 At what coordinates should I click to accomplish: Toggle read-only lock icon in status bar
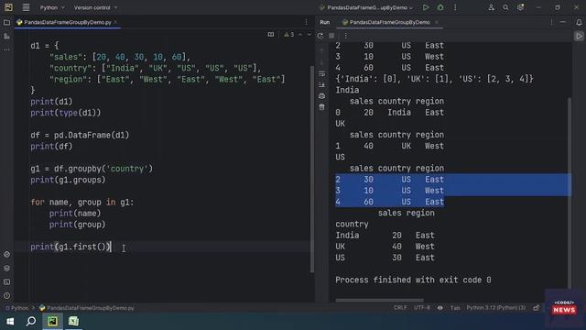coord(537,308)
